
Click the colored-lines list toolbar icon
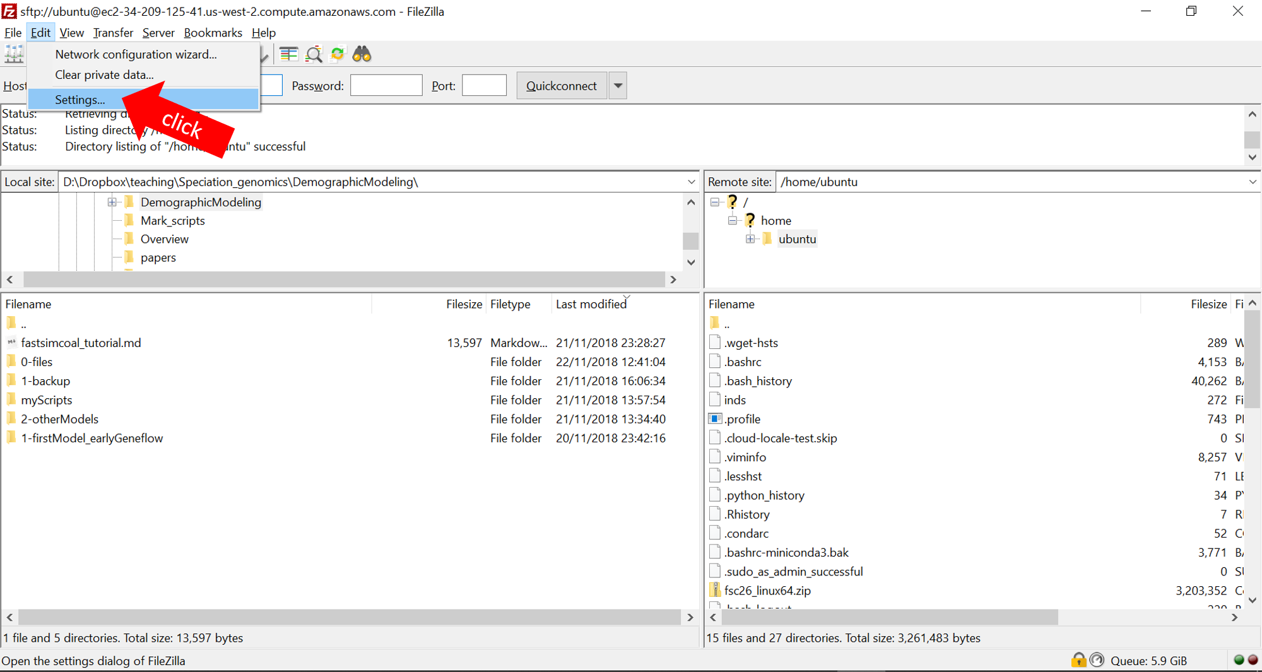pyautogui.click(x=289, y=54)
